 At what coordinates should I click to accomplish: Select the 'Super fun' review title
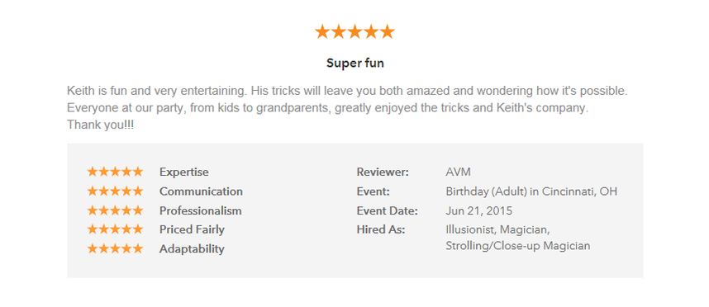(x=355, y=64)
